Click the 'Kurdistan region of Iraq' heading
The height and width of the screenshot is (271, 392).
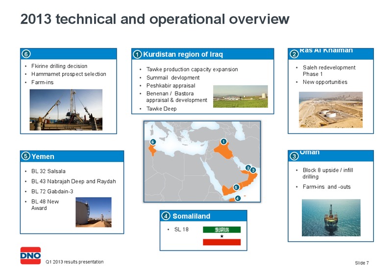tap(183, 54)
